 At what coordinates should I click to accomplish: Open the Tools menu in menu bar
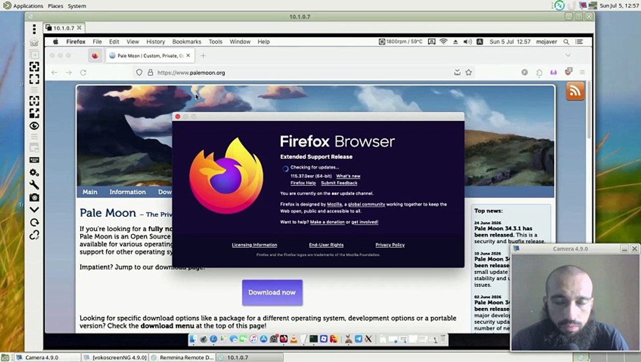(x=216, y=42)
